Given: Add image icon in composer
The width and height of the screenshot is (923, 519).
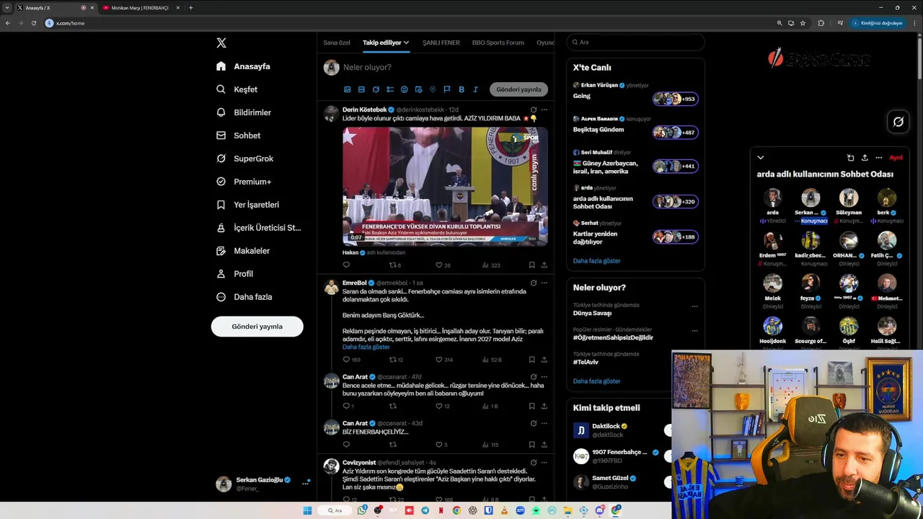Looking at the screenshot, I should pyautogui.click(x=348, y=89).
